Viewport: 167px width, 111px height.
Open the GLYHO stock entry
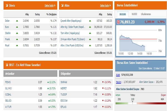point(8,88)
